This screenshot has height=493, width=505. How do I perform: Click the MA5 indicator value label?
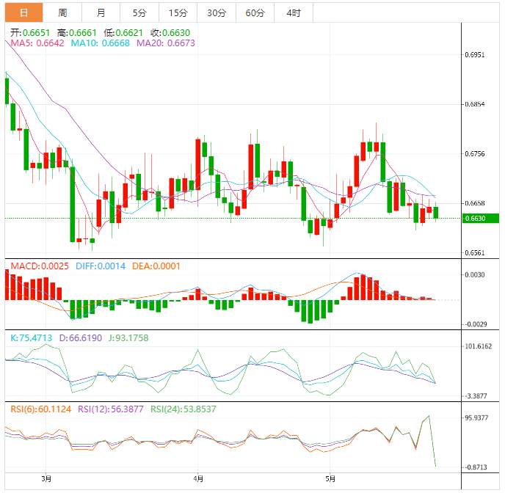(x=37, y=43)
